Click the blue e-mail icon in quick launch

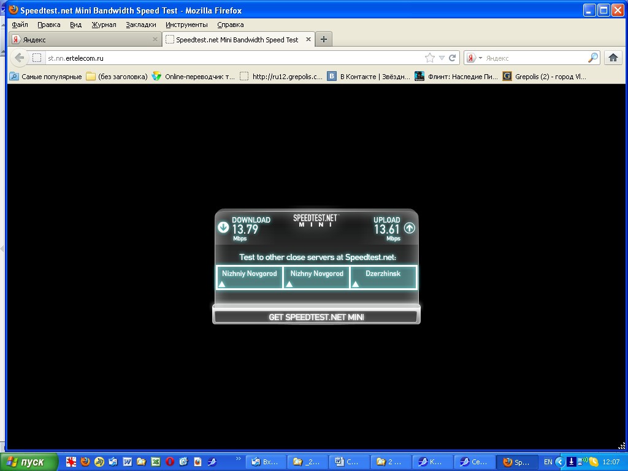[184, 462]
